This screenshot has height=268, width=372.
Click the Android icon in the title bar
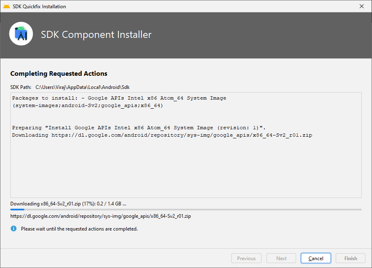[7, 6]
